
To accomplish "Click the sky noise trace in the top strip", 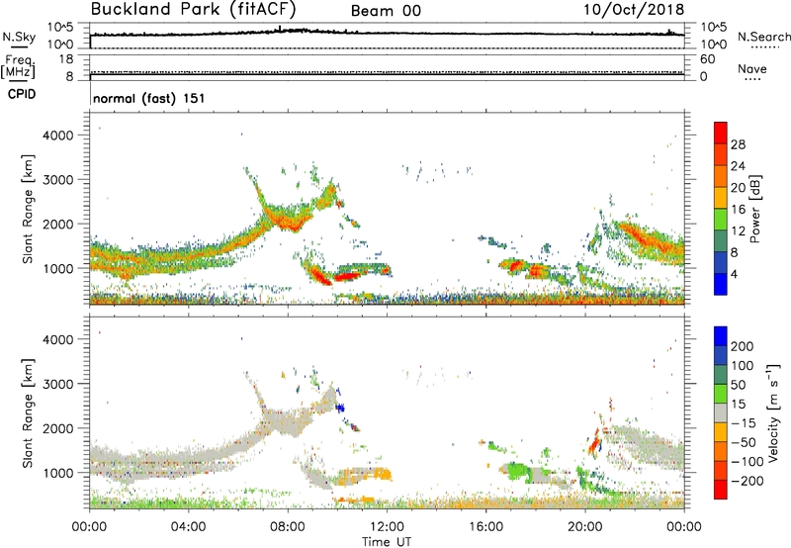I will [387, 33].
